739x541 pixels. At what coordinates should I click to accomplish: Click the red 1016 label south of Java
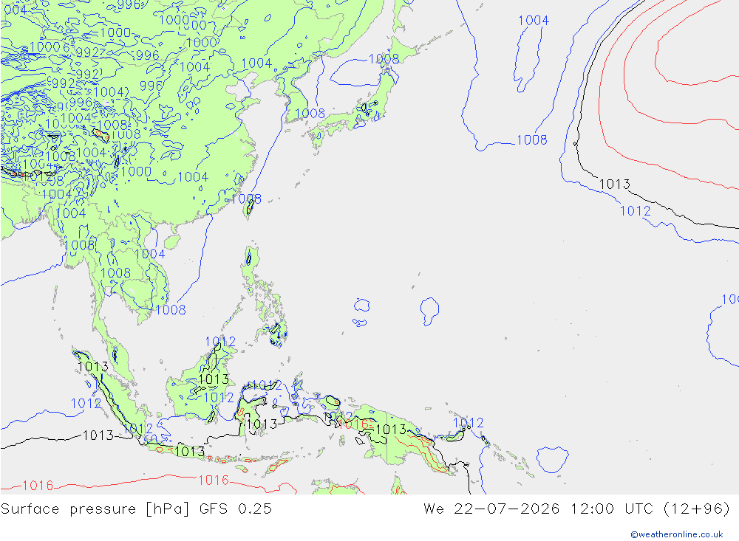pos(213,480)
